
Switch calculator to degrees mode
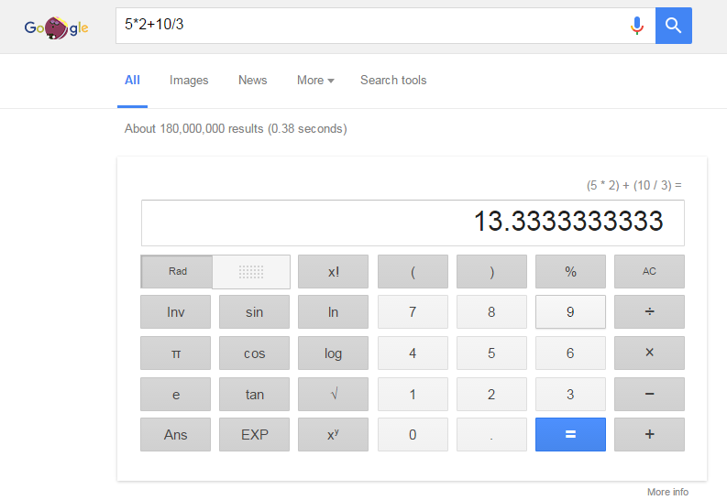point(251,271)
